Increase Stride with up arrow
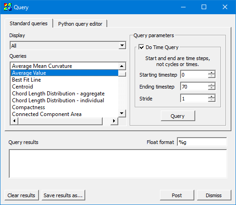Screen dimensions: 236x205 (212, 97)
